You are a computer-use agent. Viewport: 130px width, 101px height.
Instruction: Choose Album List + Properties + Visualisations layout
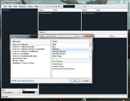(x=25, y=52)
